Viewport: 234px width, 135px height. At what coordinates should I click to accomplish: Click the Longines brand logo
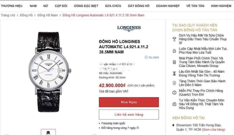tap(129, 29)
